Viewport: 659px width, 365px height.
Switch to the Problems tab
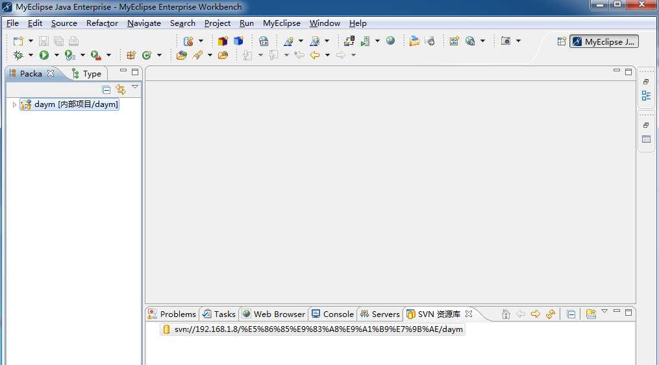(172, 314)
